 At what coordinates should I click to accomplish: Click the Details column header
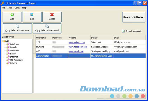click(x=102, y=38)
